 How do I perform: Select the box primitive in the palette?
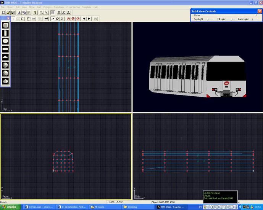tap(5, 25)
